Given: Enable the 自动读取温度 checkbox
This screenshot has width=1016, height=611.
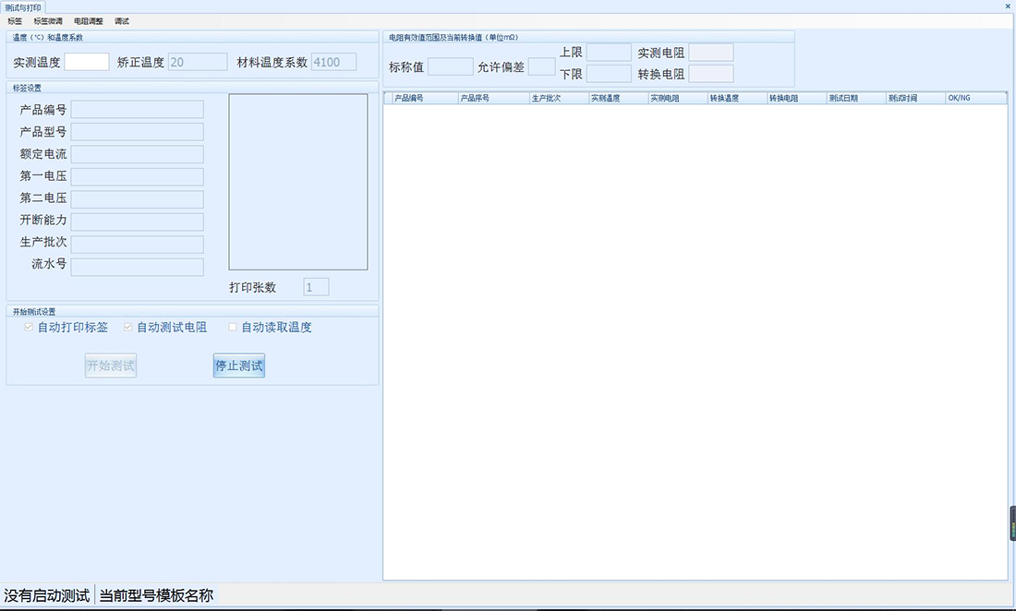Looking at the screenshot, I should 233,328.
